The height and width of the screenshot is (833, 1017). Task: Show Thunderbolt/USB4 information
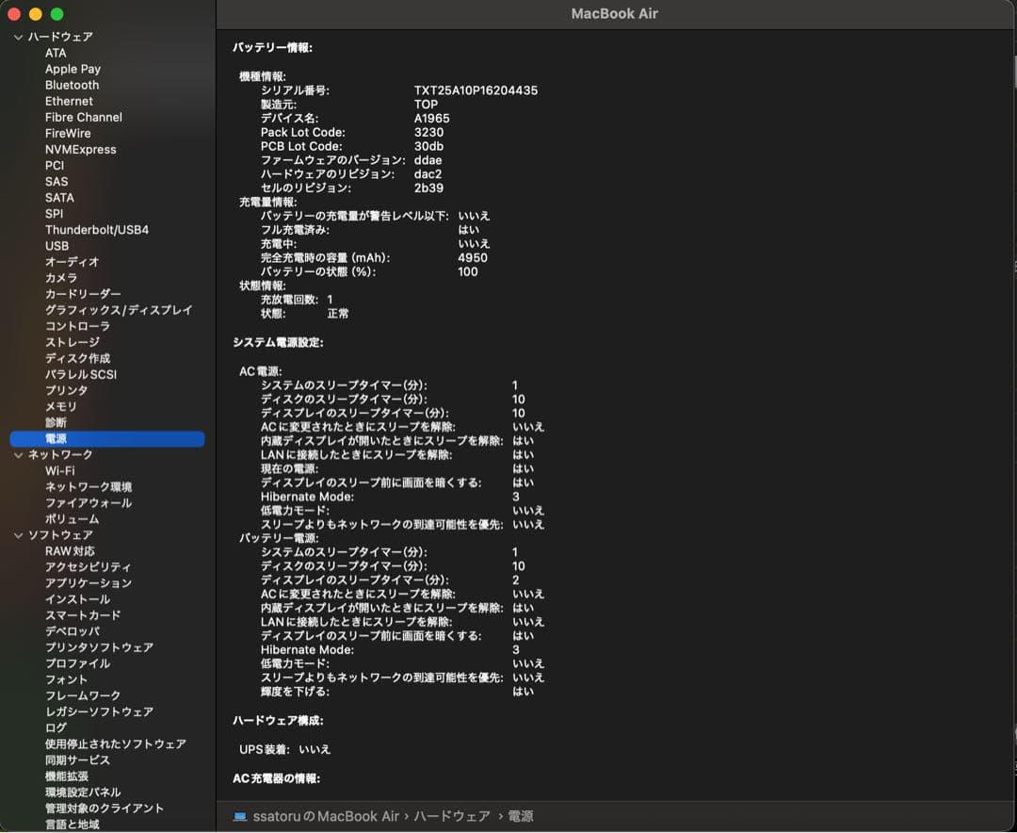[x=97, y=230]
